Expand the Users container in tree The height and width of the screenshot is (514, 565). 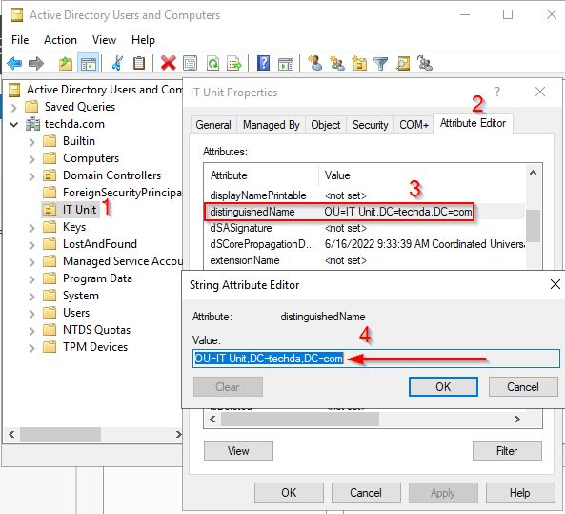(32, 314)
